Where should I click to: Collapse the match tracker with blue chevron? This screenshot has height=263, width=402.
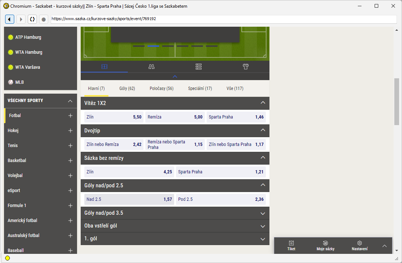[175, 76]
